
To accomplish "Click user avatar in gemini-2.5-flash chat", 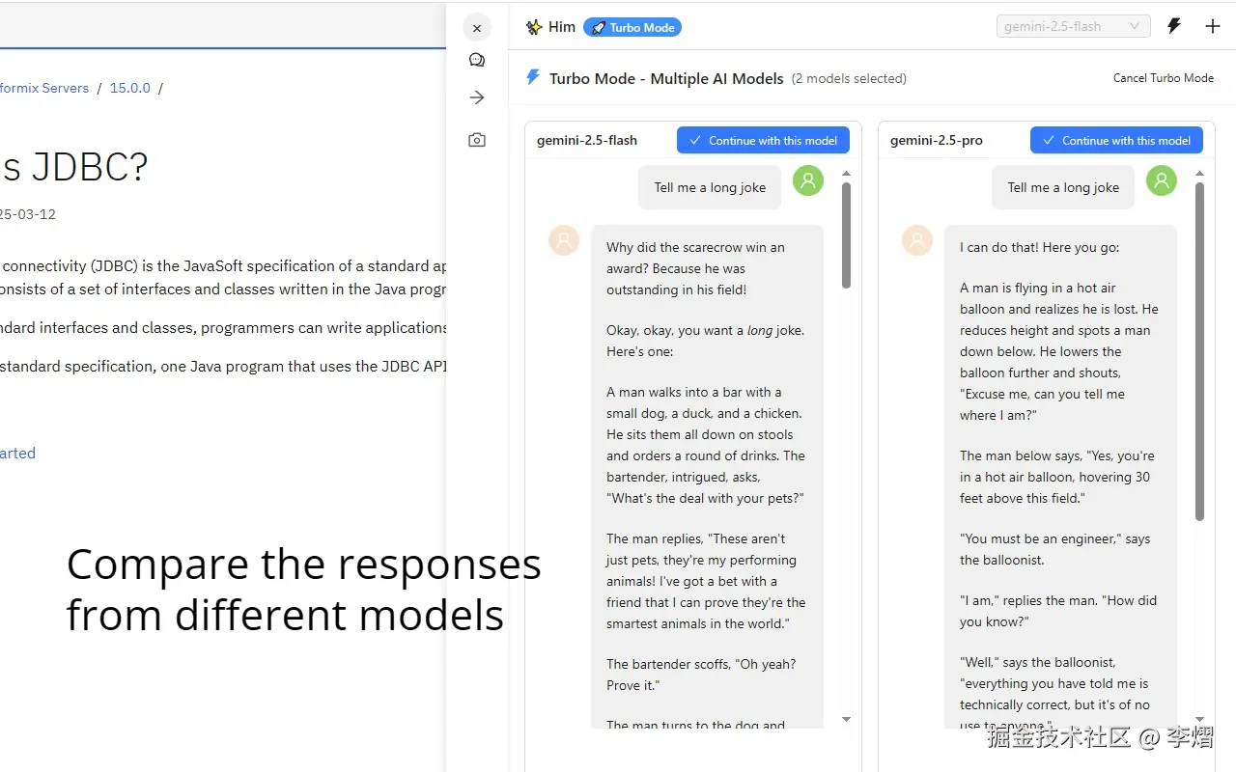I will pyautogui.click(x=808, y=180).
